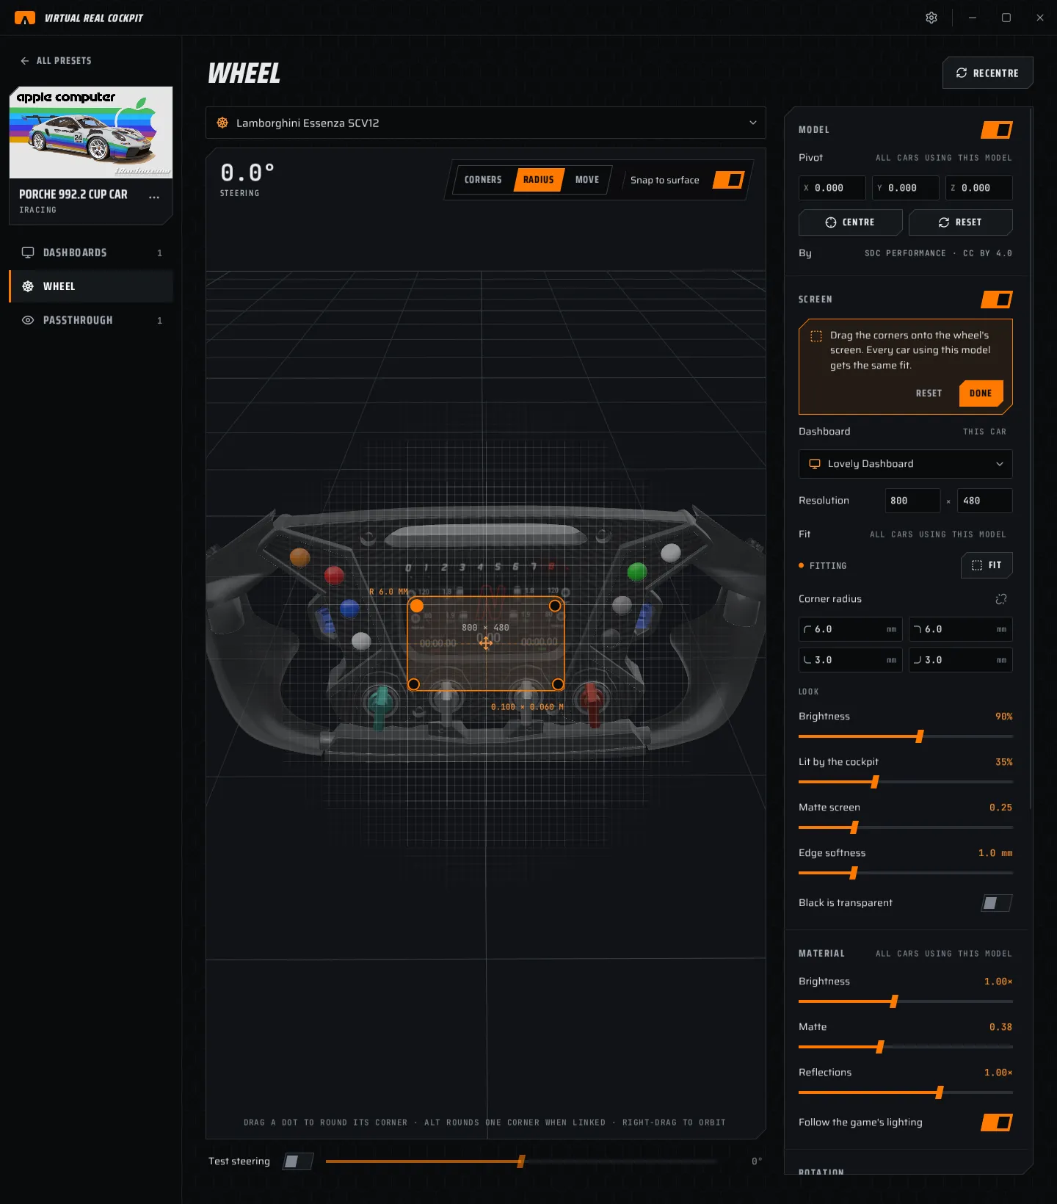Image resolution: width=1057 pixels, height=1204 pixels.
Task: Click the link corner radius icon
Action: (1001, 599)
